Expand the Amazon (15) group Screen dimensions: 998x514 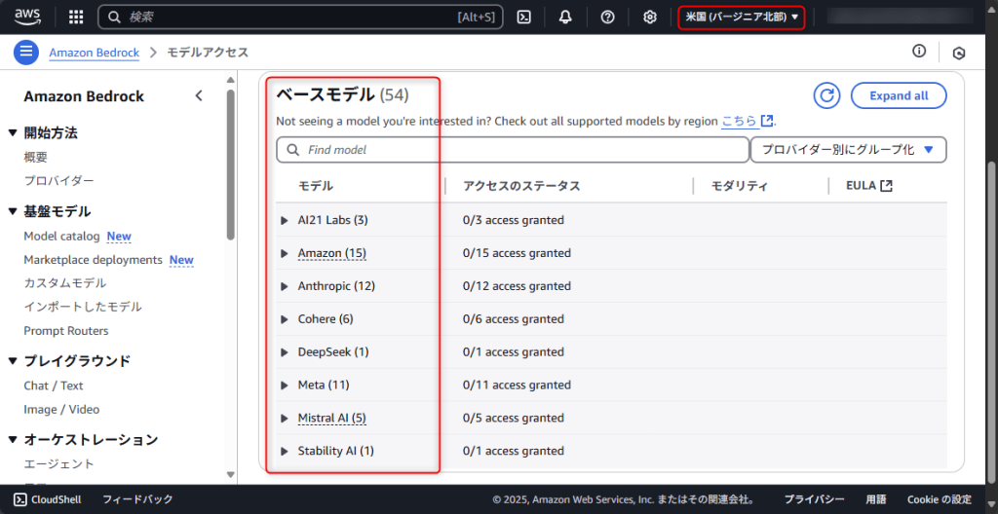coord(285,254)
